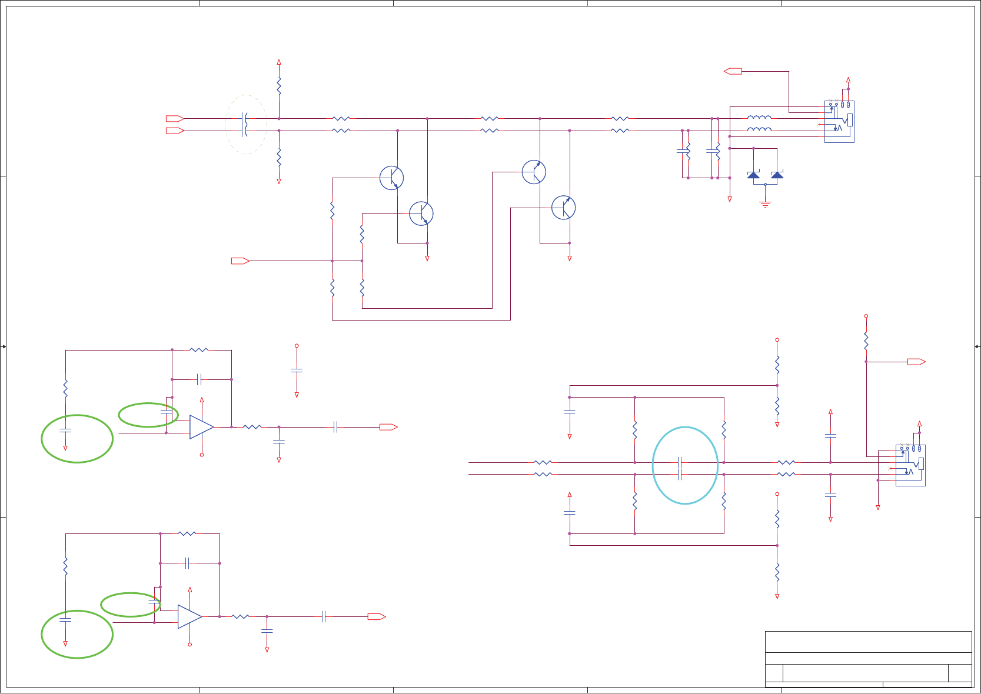
Task: Select the upper inductor beside the top jack
Action: coord(759,118)
